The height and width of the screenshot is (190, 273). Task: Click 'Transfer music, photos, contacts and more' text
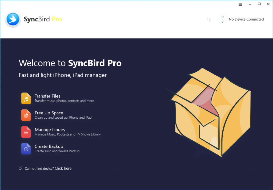click(64, 101)
